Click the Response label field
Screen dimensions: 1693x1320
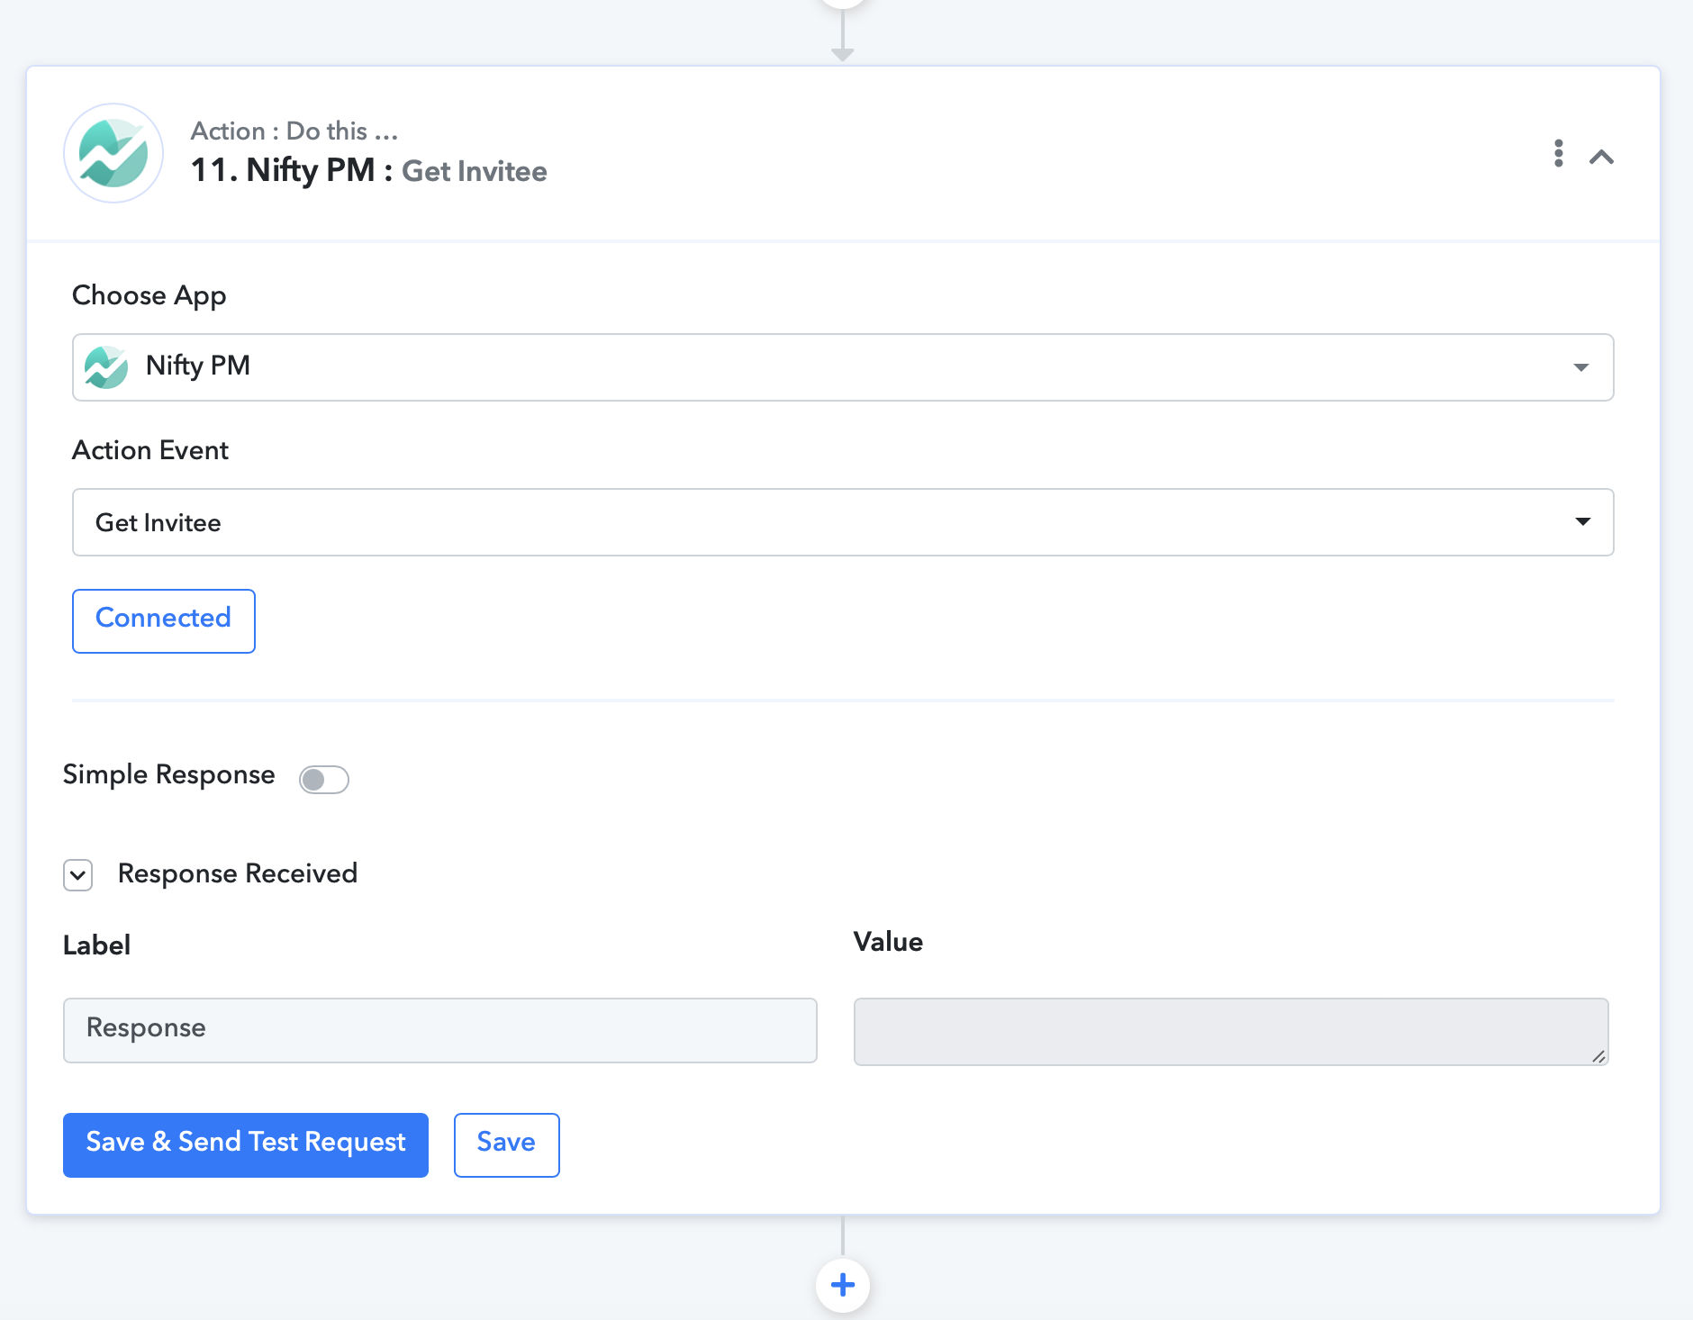point(440,1030)
